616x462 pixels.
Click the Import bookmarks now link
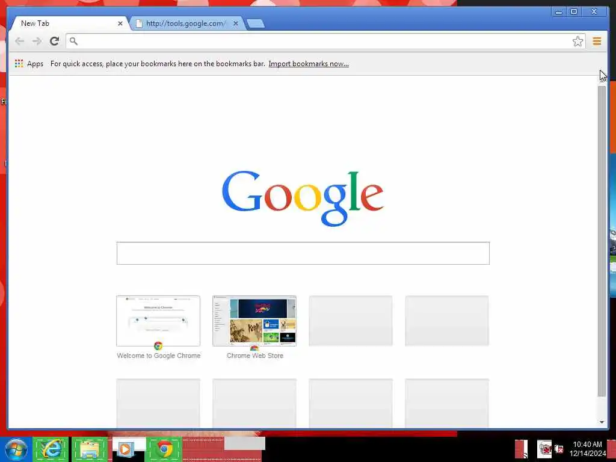pyautogui.click(x=309, y=64)
